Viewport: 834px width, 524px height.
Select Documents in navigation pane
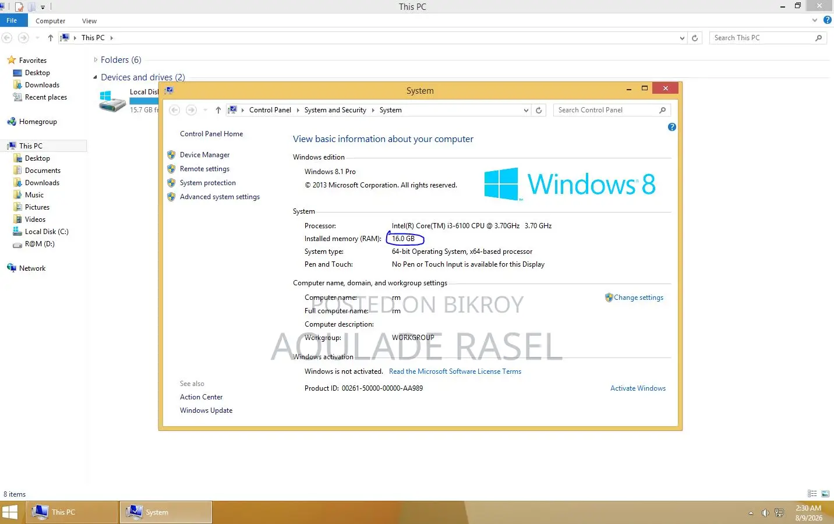pyautogui.click(x=43, y=171)
